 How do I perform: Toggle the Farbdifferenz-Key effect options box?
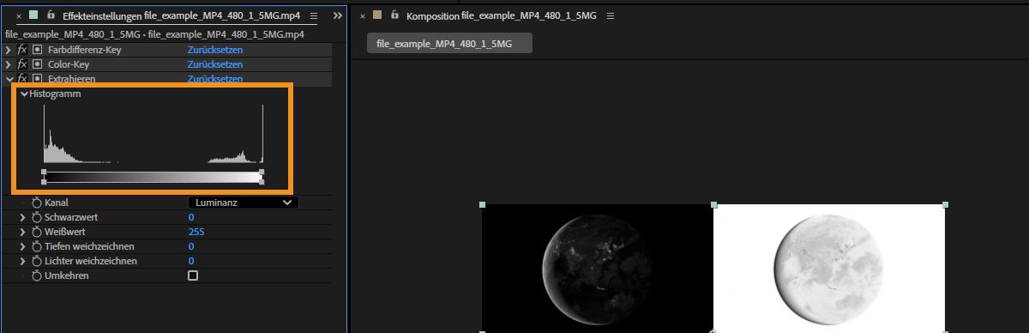coord(37,50)
